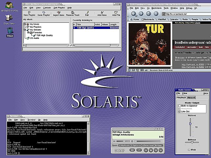Screen dimensions: 211x158
Task: Open the Debug menu in Mozilla
Action: click(x=189, y=8)
